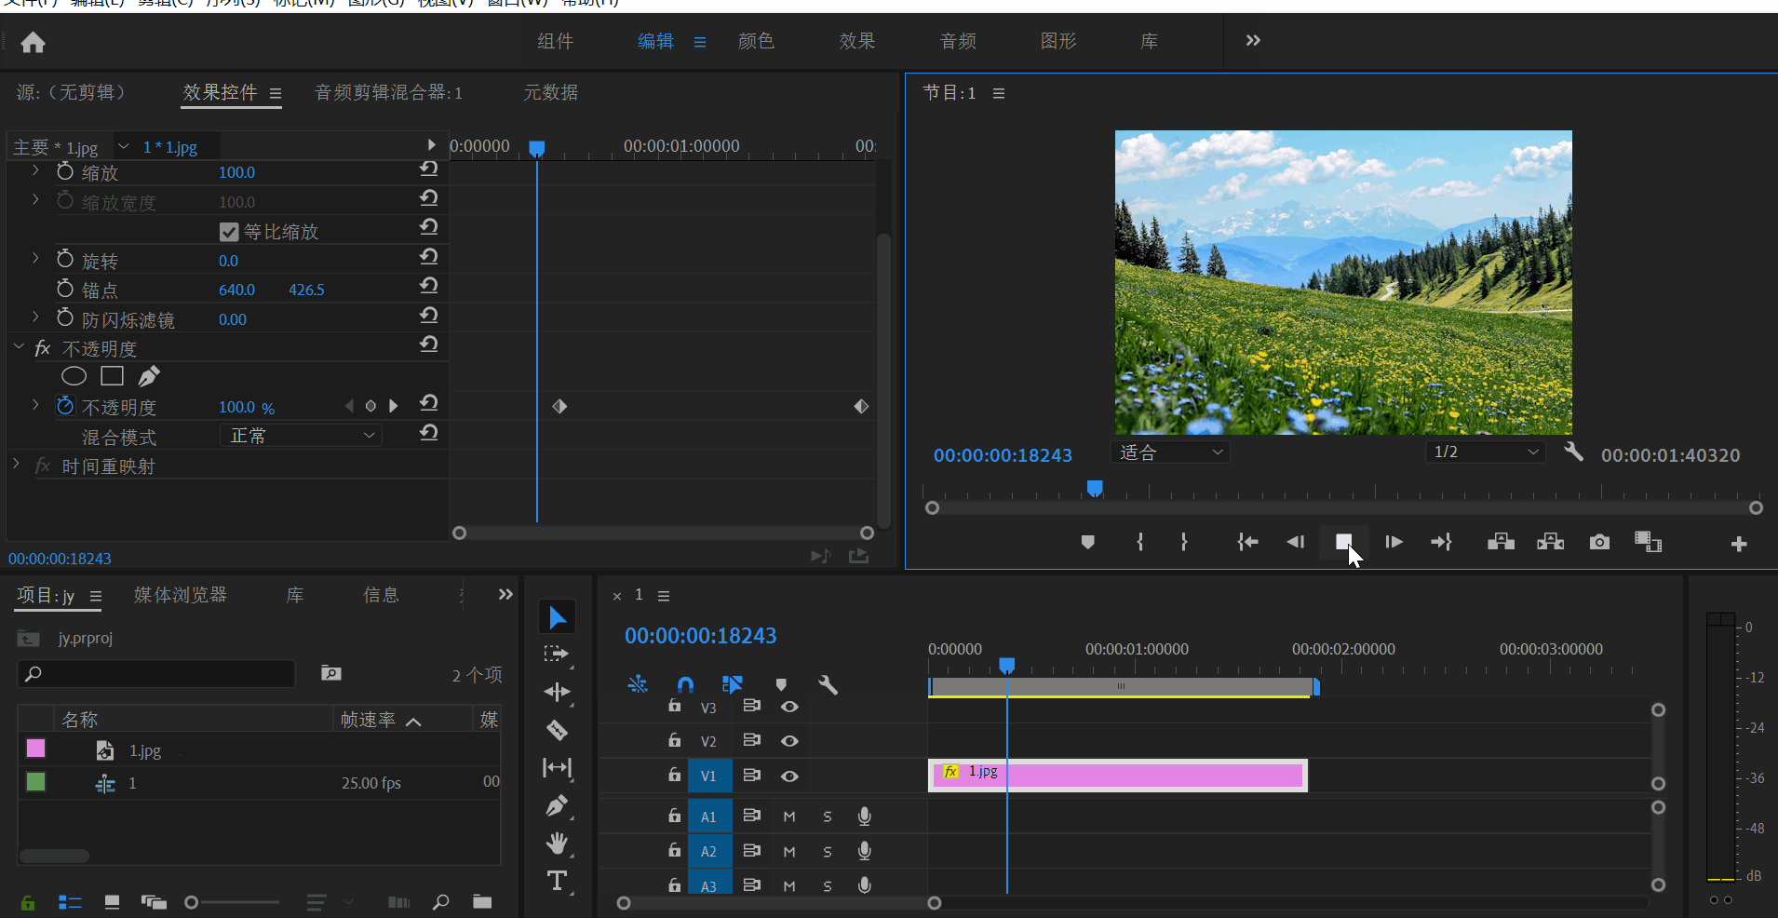Select the Type tool

click(557, 881)
